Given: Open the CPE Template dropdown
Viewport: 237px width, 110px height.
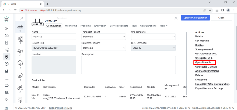Looking at the screenshot, I should pyautogui.click(x=153, y=48).
